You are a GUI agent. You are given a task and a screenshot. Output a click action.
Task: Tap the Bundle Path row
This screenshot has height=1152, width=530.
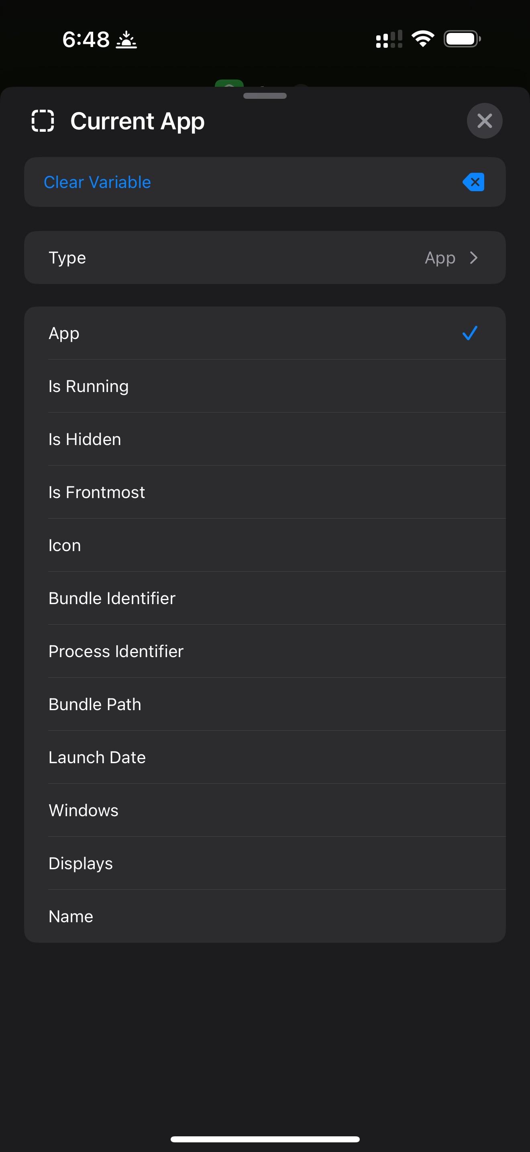pos(95,705)
